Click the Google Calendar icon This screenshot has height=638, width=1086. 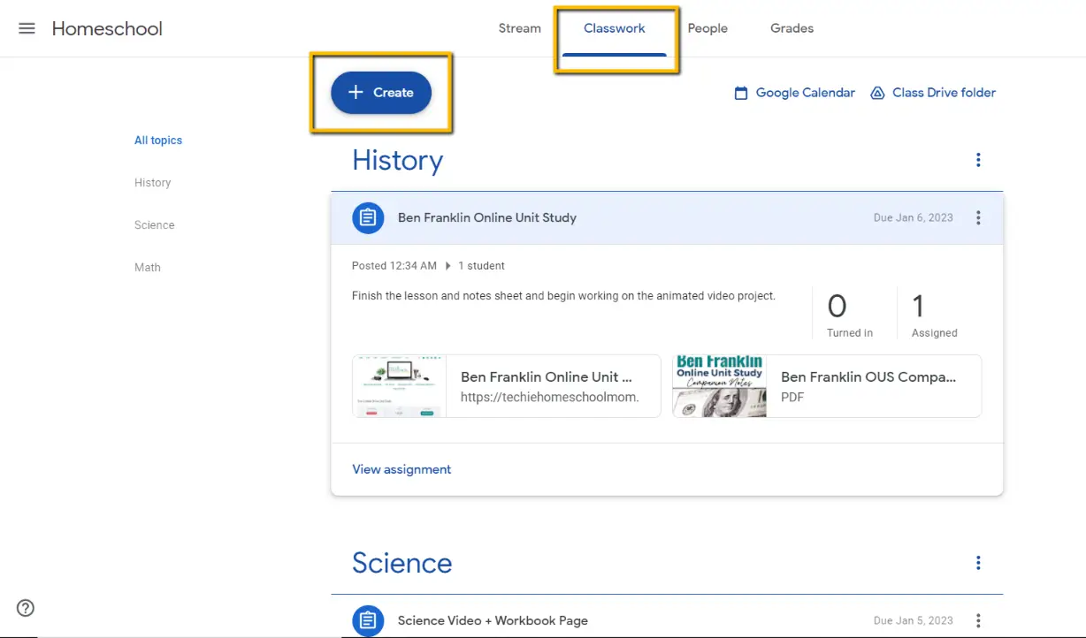click(x=741, y=93)
